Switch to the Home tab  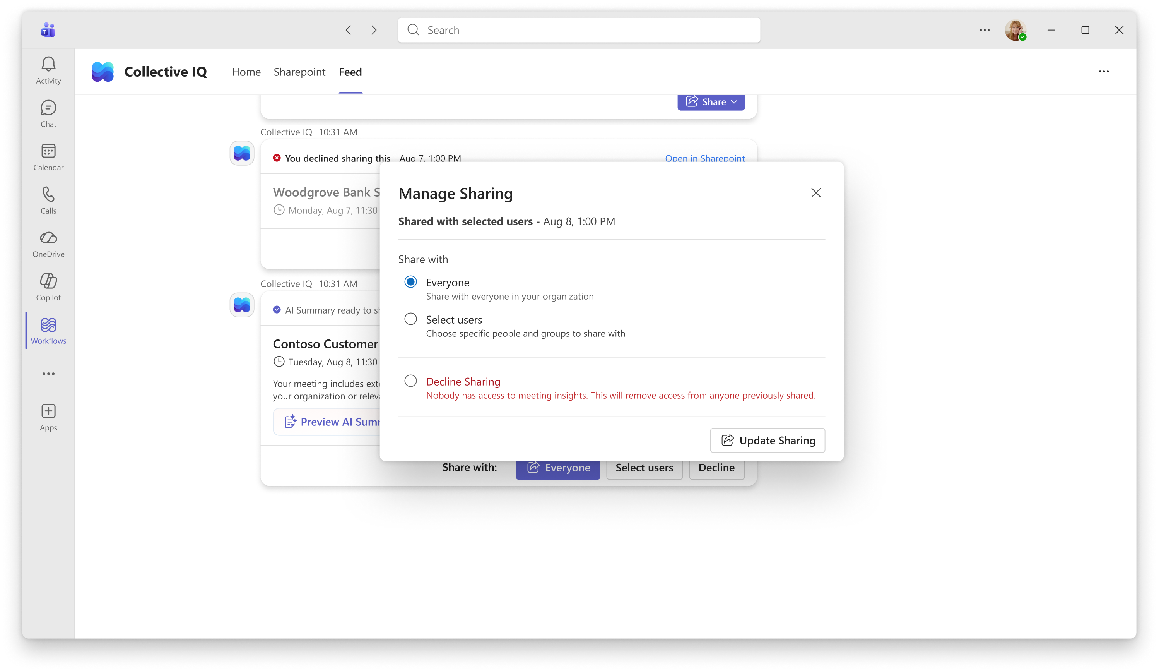246,72
